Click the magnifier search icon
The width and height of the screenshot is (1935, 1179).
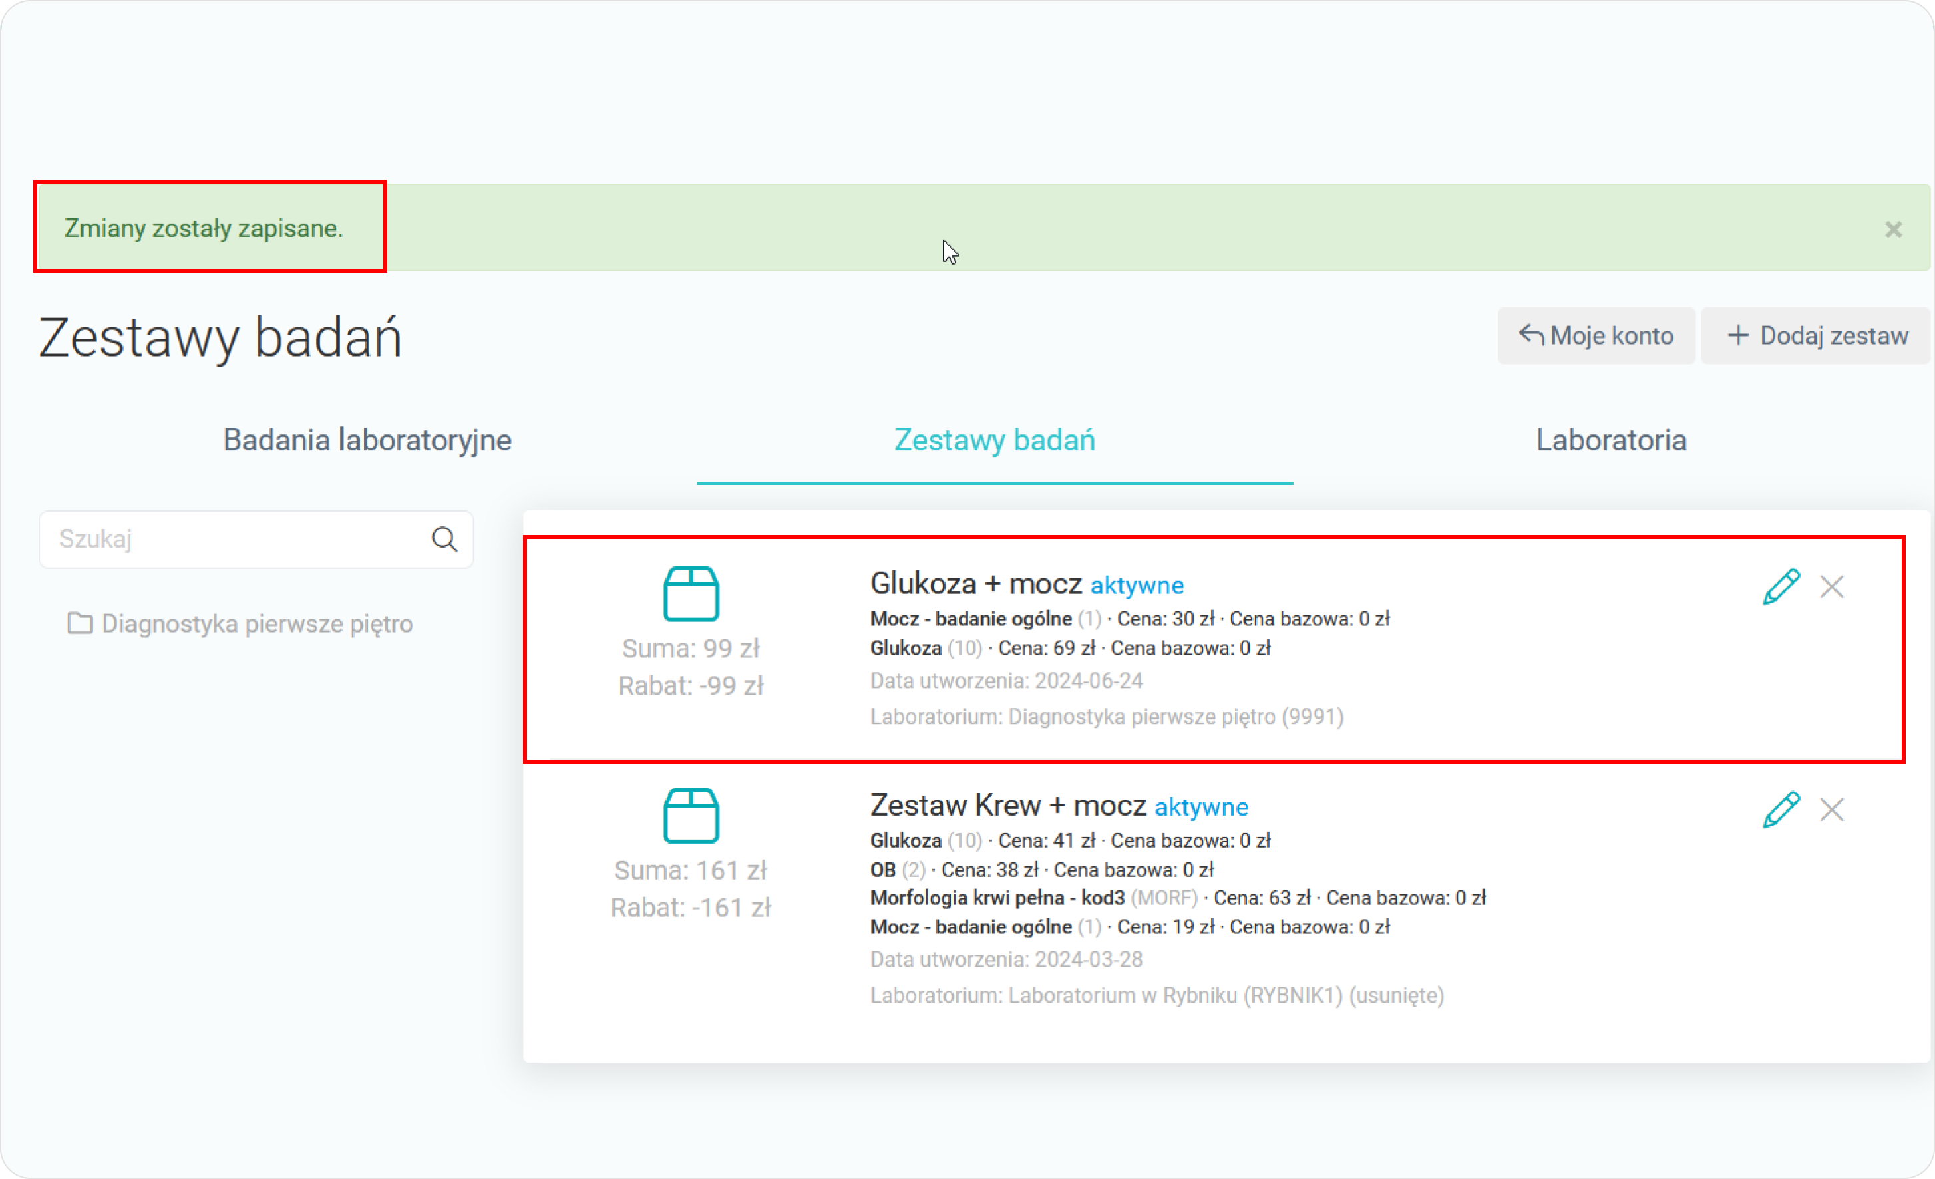[444, 539]
